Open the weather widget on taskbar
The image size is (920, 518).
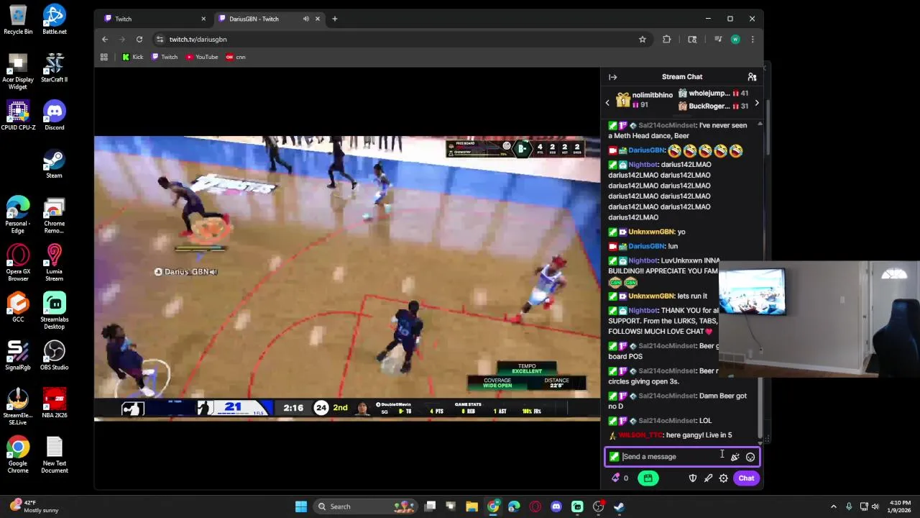pos(34,506)
